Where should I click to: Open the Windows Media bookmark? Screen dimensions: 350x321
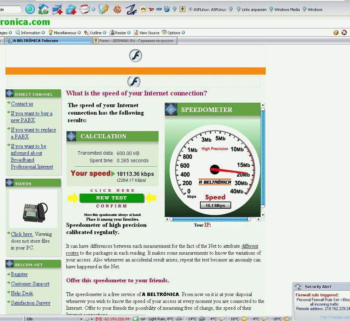pos(285,9)
